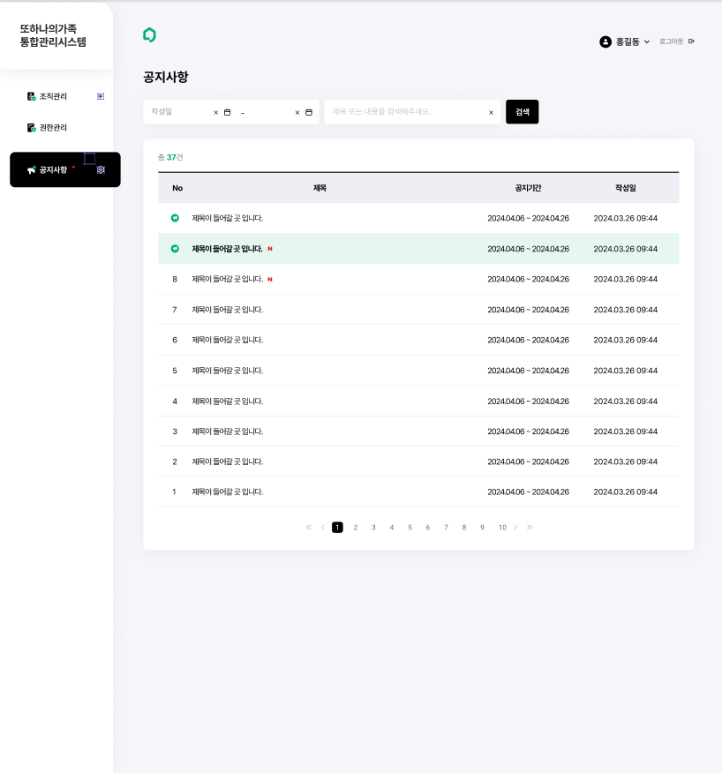This screenshot has height=773, width=722.
Task: Go to page 10 in pagination
Action: click(x=502, y=528)
